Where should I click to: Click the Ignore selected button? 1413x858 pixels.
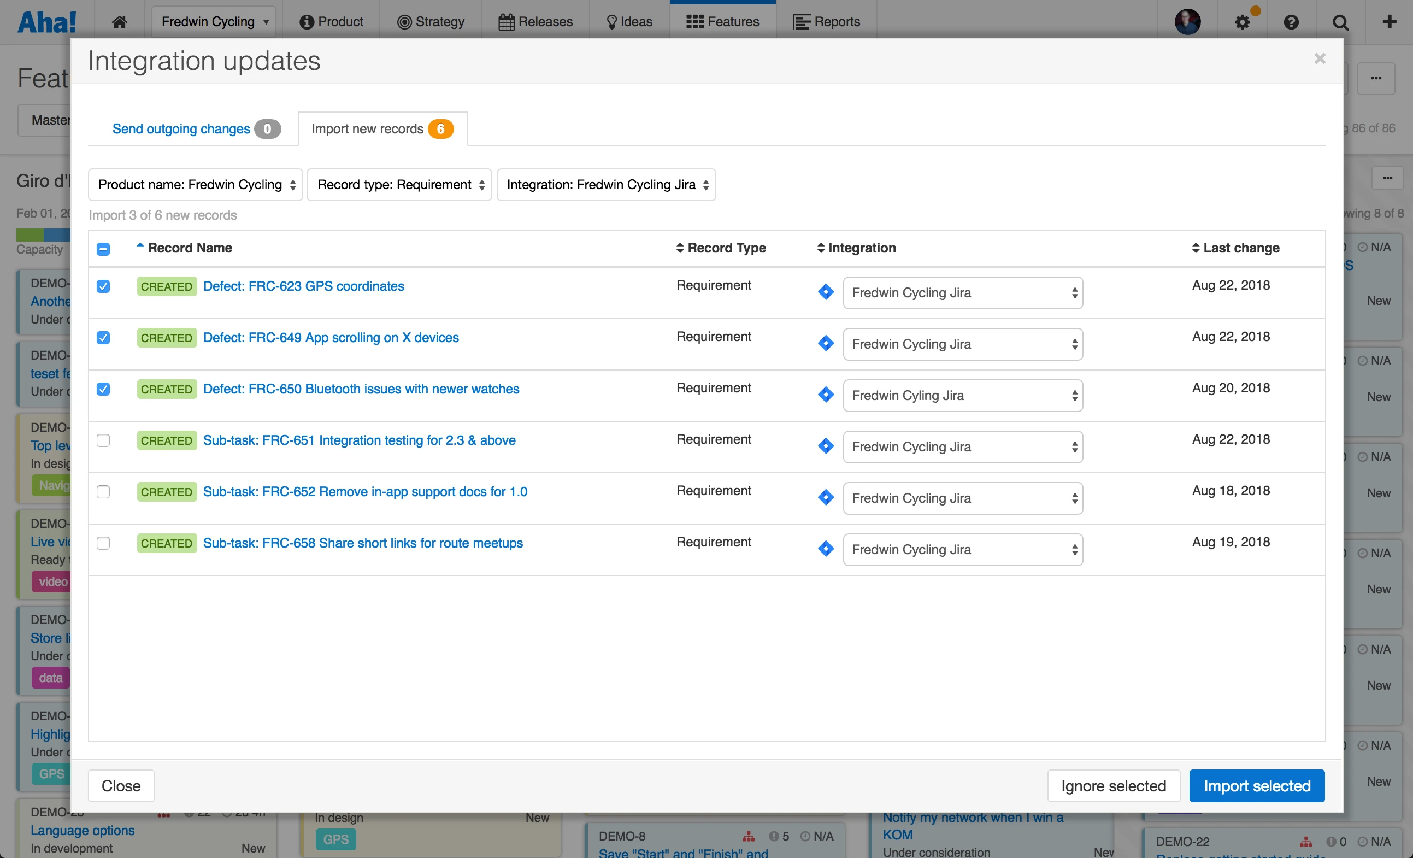(x=1113, y=785)
